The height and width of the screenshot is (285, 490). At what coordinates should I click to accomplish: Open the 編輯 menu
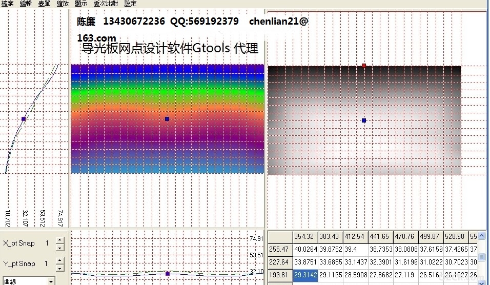pos(26,4)
